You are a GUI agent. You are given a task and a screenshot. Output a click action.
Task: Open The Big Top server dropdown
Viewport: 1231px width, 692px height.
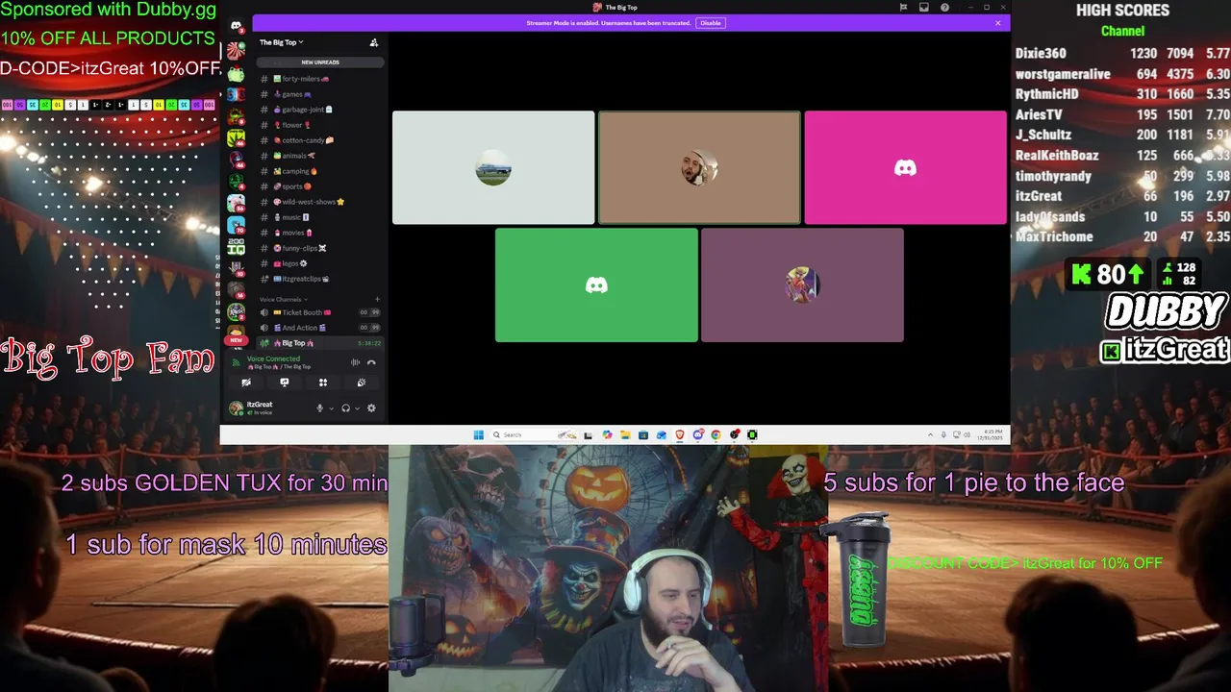point(281,42)
